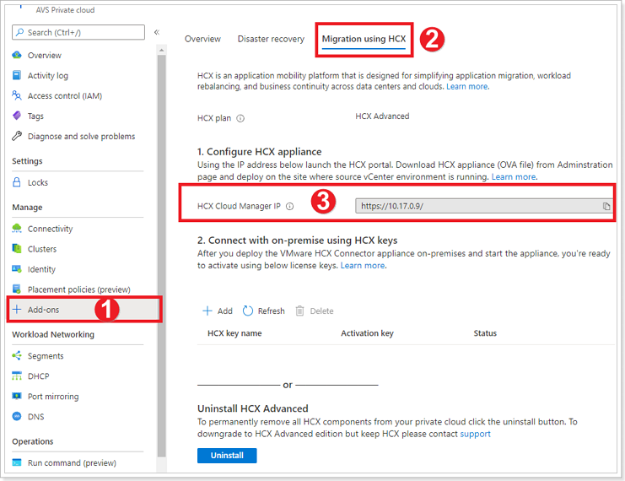Click the Placement policies icon
Screen dimensions: 625x481
(x=17, y=289)
